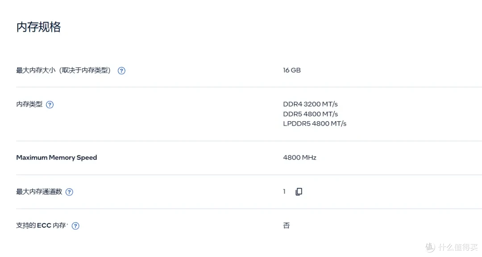Click the 支持的 ECC 内存 label
This screenshot has height=257, width=482.
42,226
